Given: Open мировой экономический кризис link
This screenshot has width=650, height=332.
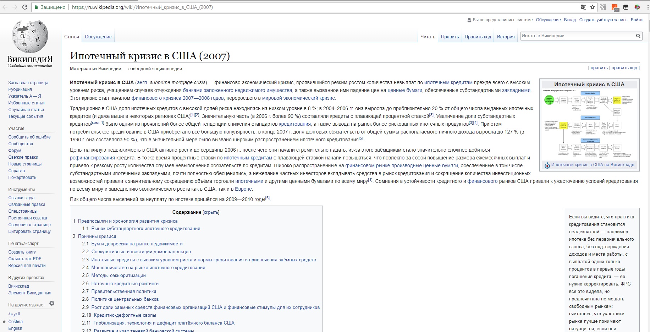Looking at the screenshot, I should pyautogui.click(x=298, y=98).
